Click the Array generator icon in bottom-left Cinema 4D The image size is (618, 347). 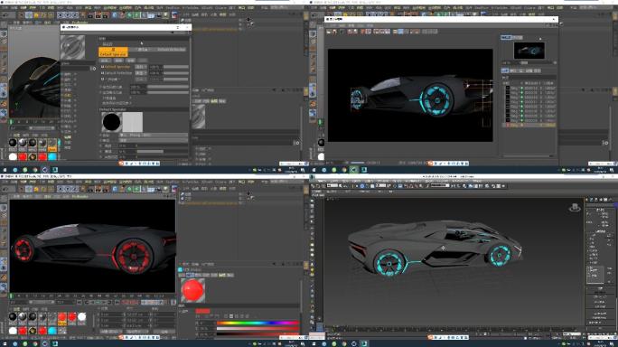(136, 189)
